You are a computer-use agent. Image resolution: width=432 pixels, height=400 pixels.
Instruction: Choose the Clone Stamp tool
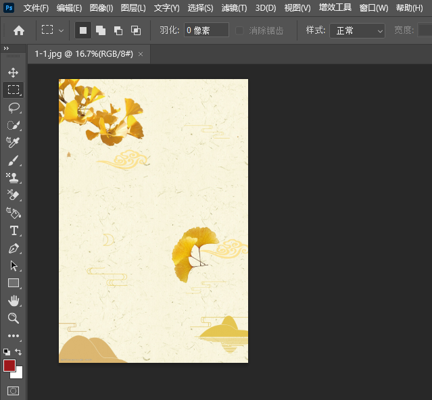(x=14, y=178)
